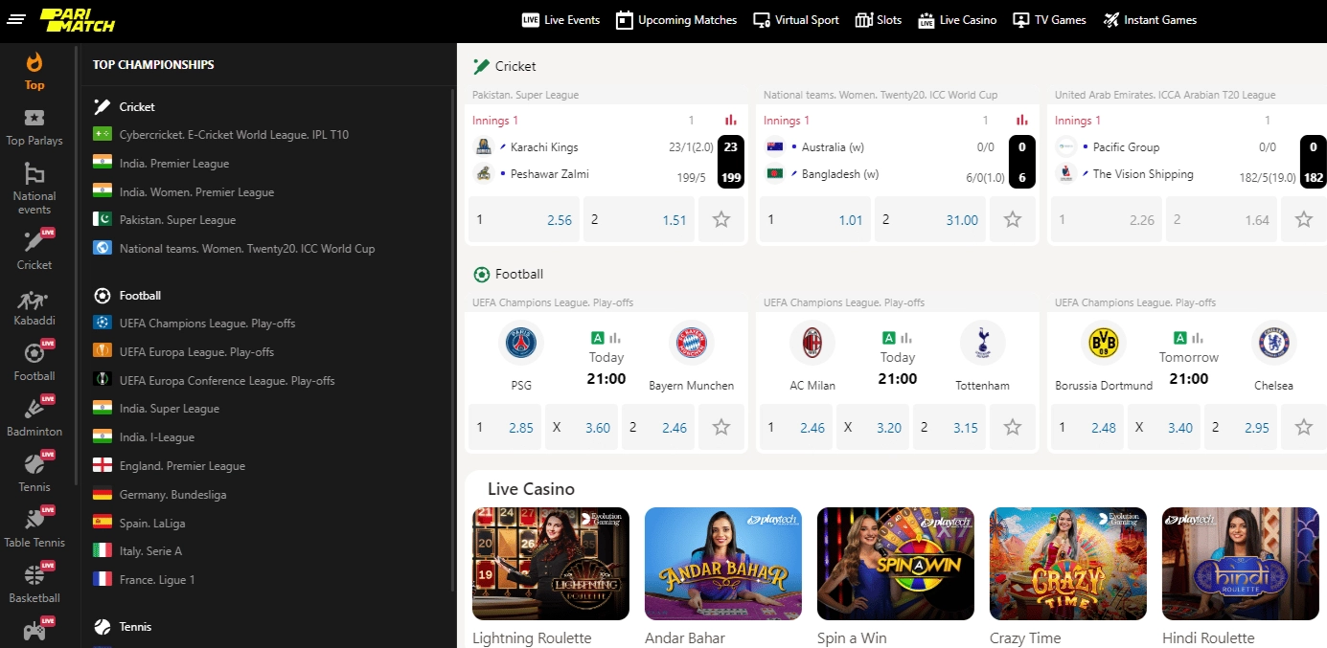Bet on Karachi Kings at 2.56

point(524,219)
